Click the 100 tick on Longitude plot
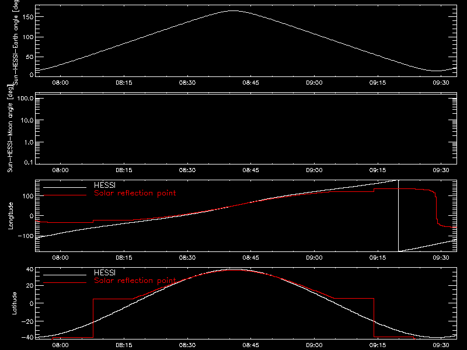 [28, 196]
